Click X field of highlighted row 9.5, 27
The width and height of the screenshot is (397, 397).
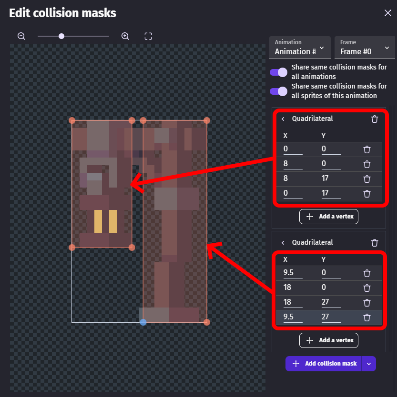coord(293,317)
